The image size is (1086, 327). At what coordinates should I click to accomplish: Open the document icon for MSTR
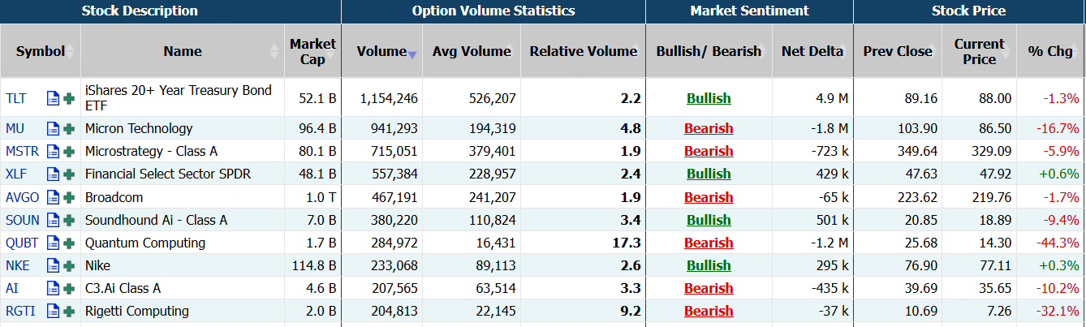pos(53,151)
